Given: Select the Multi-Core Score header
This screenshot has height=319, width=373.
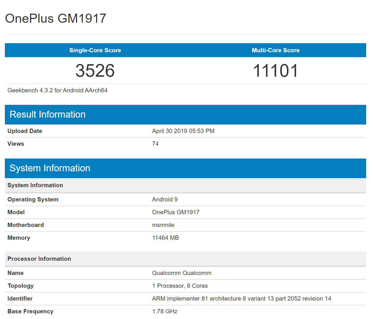Looking at the screenshot, I should pos(276,50).
